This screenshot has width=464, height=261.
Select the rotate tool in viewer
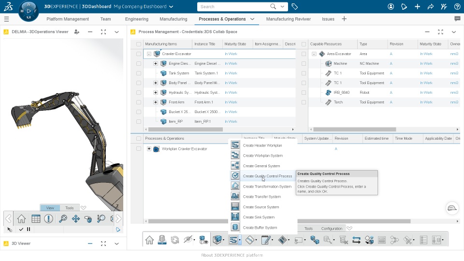tap(88, 218)
